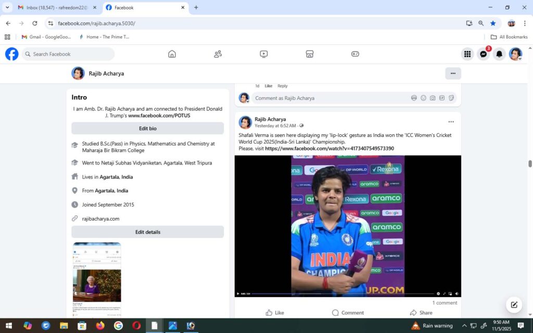
Task: Open the rajibacharya.com website link
Action: 100,219
